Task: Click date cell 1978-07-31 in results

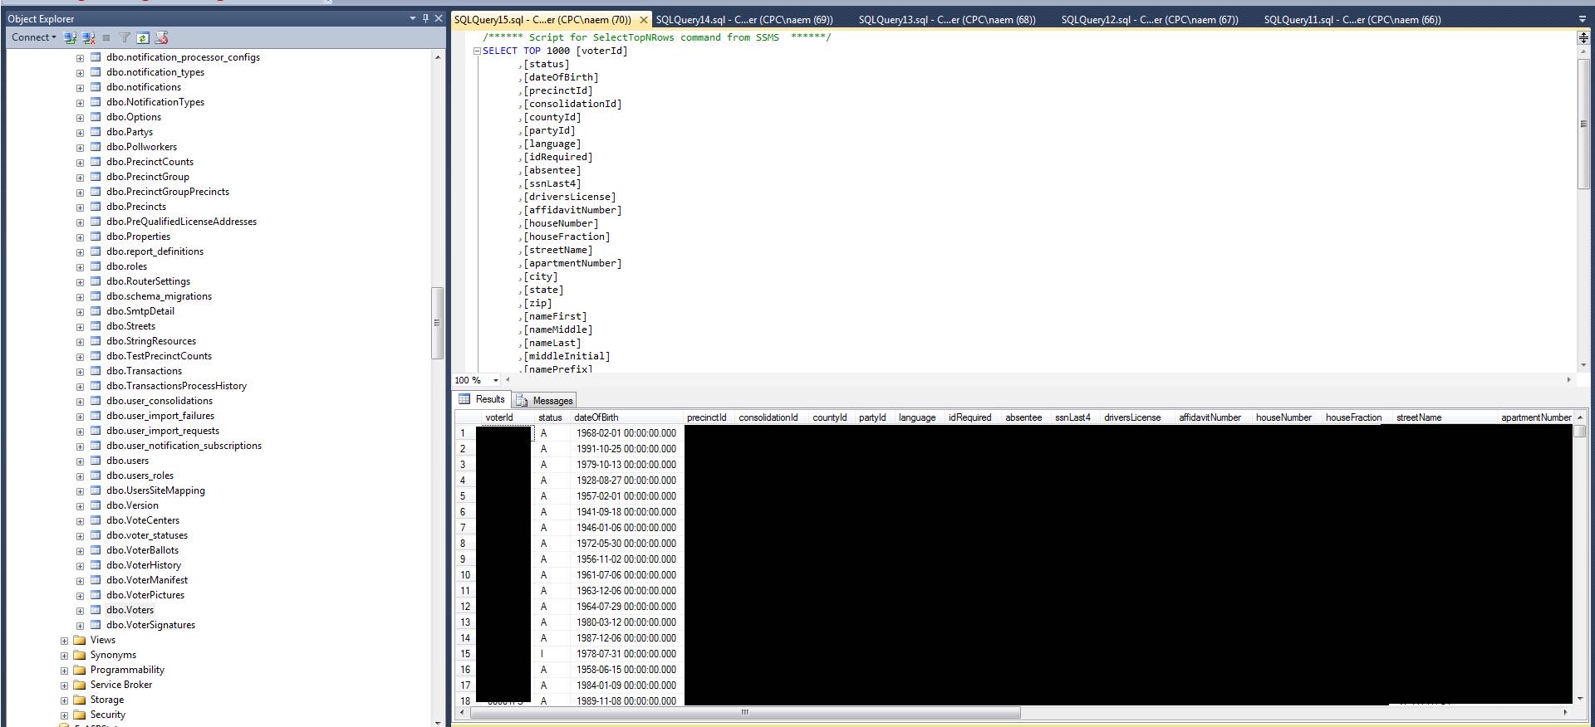Action: tap(626, 654)
